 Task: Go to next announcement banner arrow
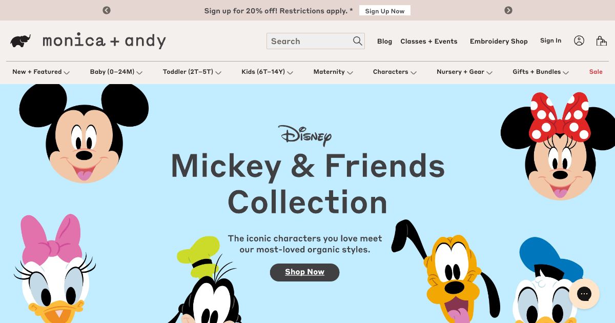point(508,10)
